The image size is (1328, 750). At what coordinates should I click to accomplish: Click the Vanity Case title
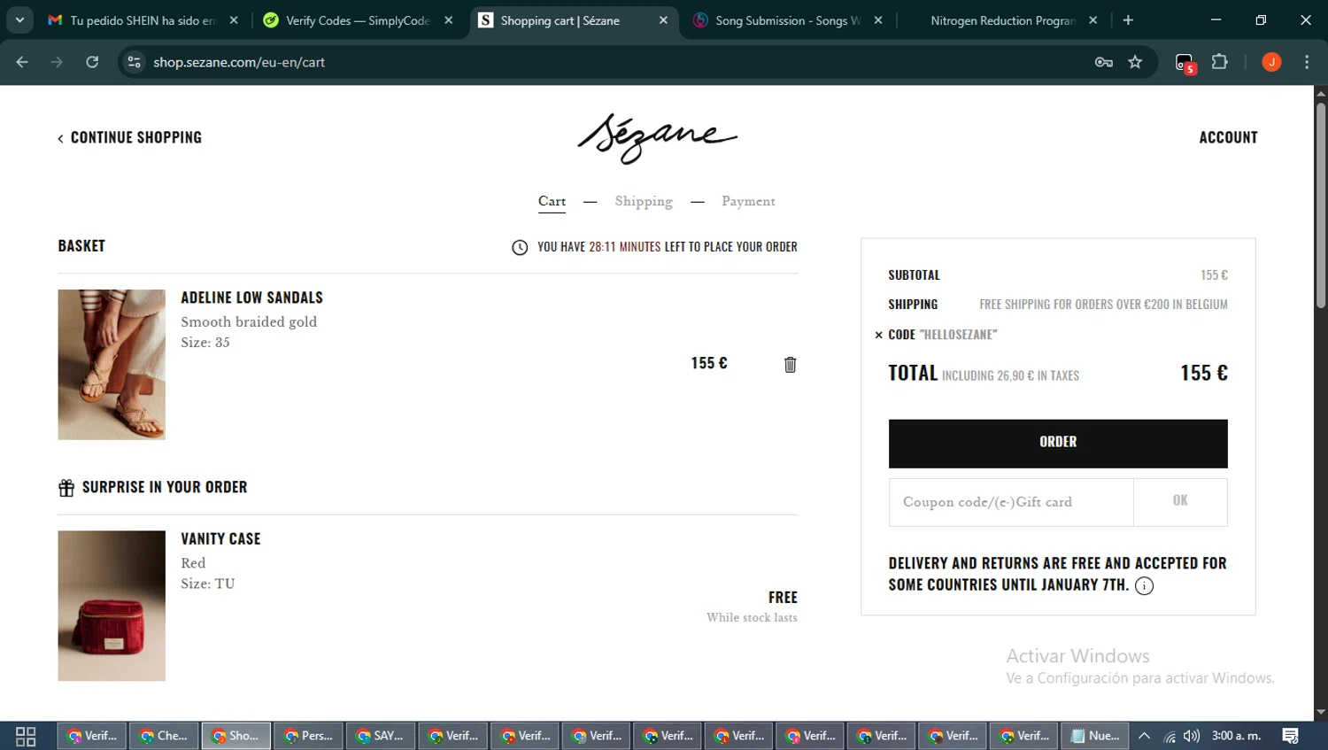click(220, 538)
